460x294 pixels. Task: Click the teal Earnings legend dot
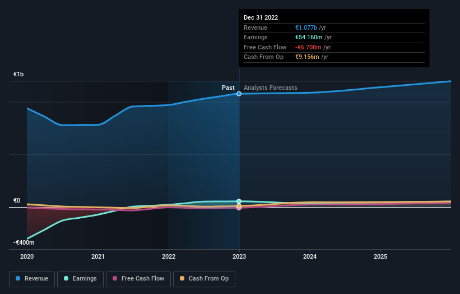point(66,278)
